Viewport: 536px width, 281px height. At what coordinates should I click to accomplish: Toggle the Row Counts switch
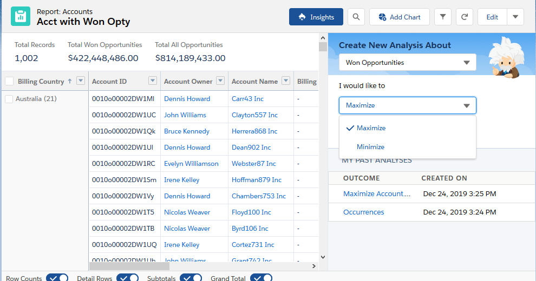pyautogui.click(x=57, y=278)
